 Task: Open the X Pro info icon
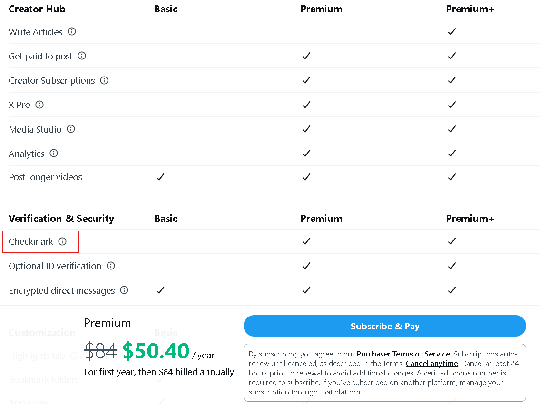(39, 105)
